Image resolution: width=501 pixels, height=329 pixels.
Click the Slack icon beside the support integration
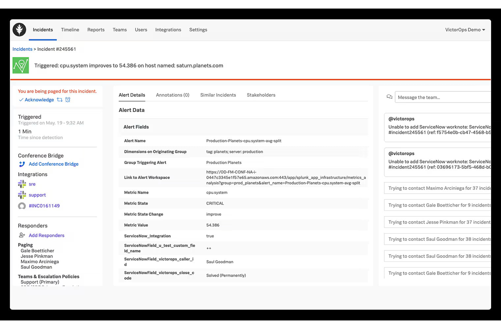(x=22, y=195)
